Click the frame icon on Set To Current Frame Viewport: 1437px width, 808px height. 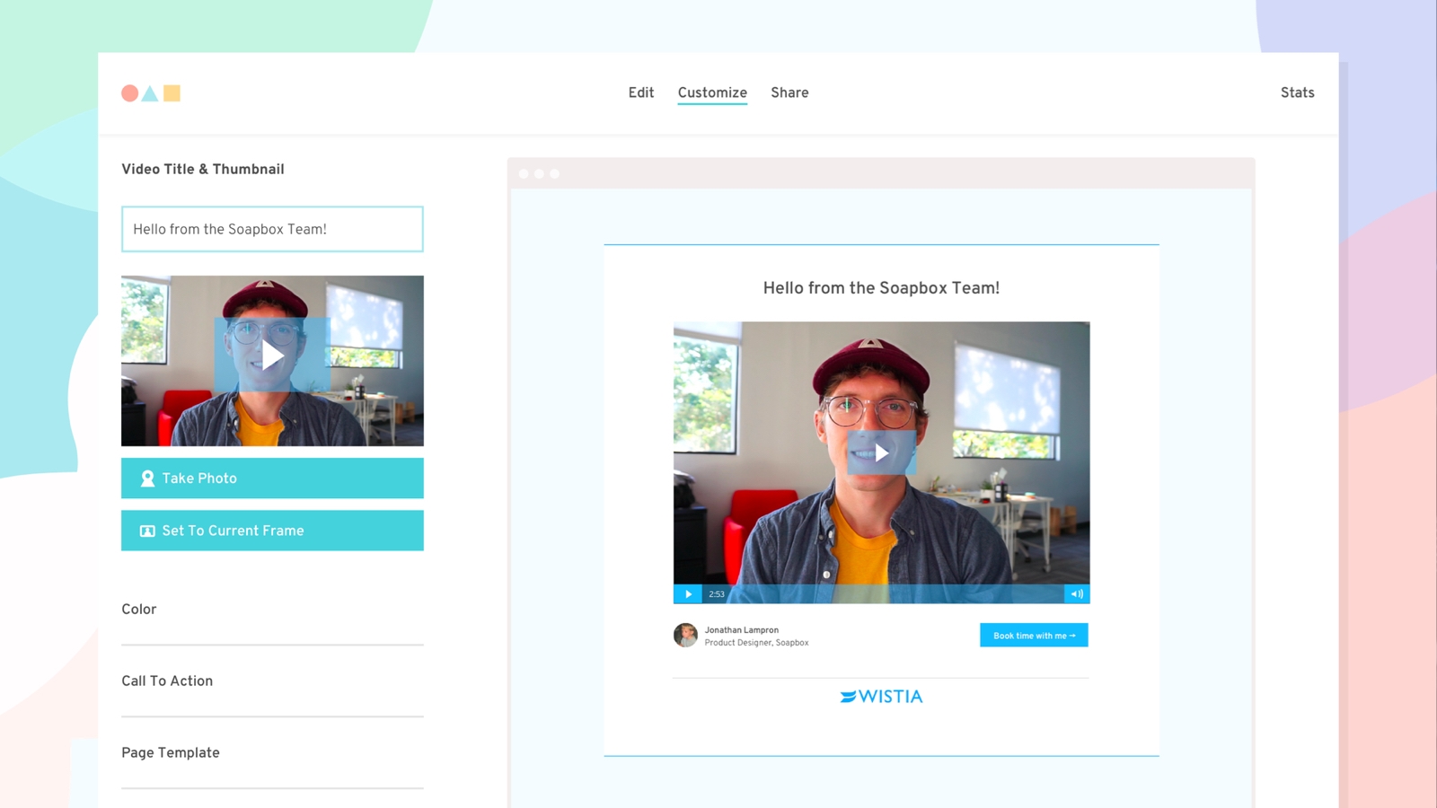(x=147, y=531)
